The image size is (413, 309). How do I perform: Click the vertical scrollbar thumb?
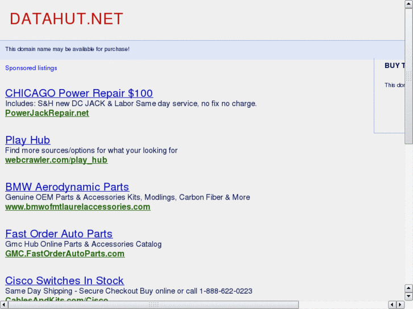coord(409,76)
